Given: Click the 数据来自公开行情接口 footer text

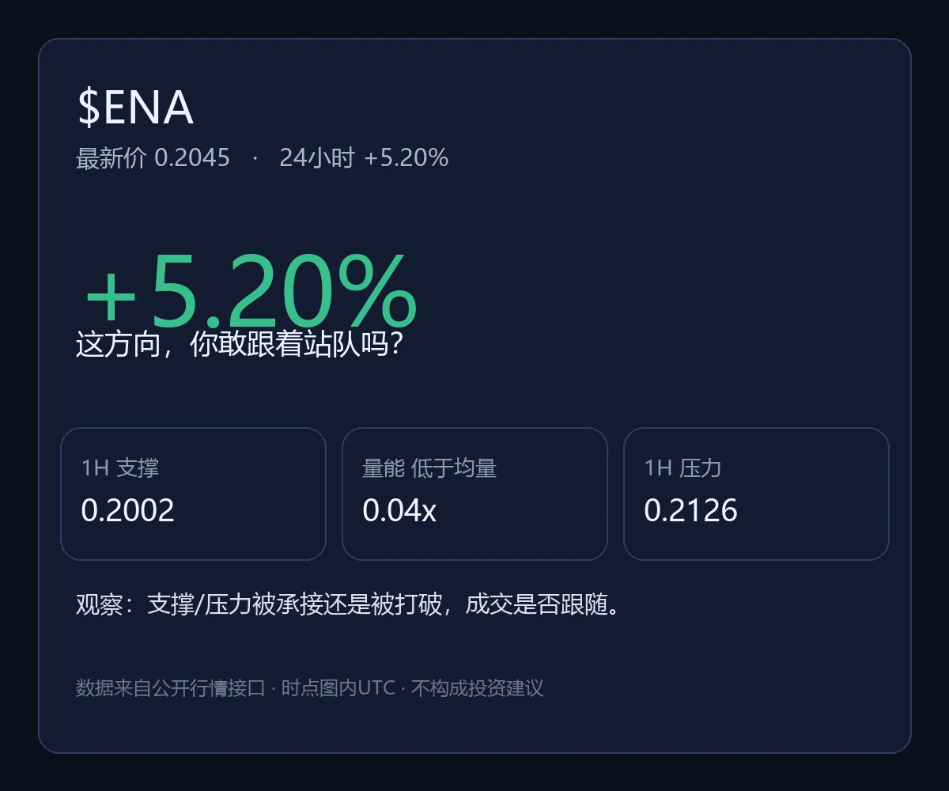Looking at the screenshot, I should (171, 688).
